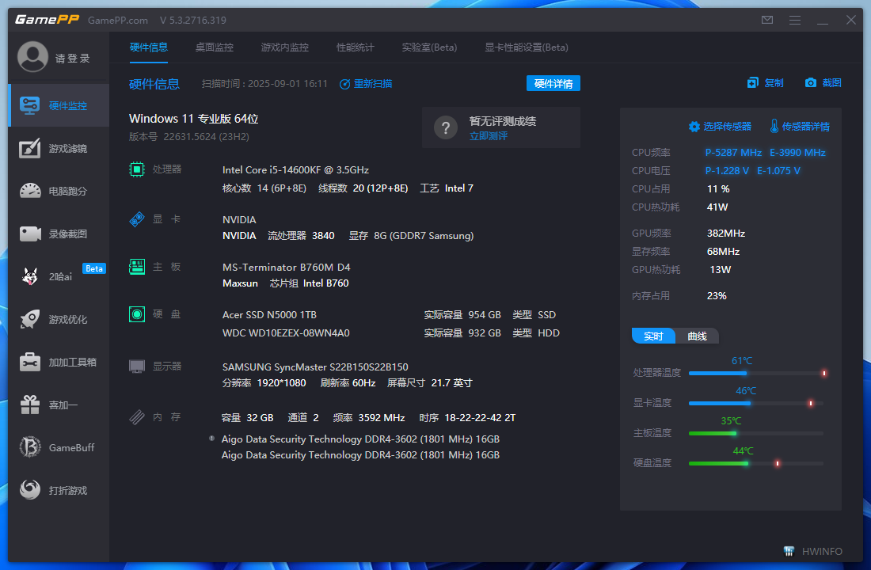Viewport: 871px width, 570px height.
Task: Click the 主板温度 temperature bar
Action: click(756, 433)
